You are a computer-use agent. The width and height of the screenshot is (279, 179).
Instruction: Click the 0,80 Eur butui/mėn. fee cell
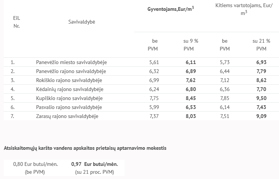[35, 168]
